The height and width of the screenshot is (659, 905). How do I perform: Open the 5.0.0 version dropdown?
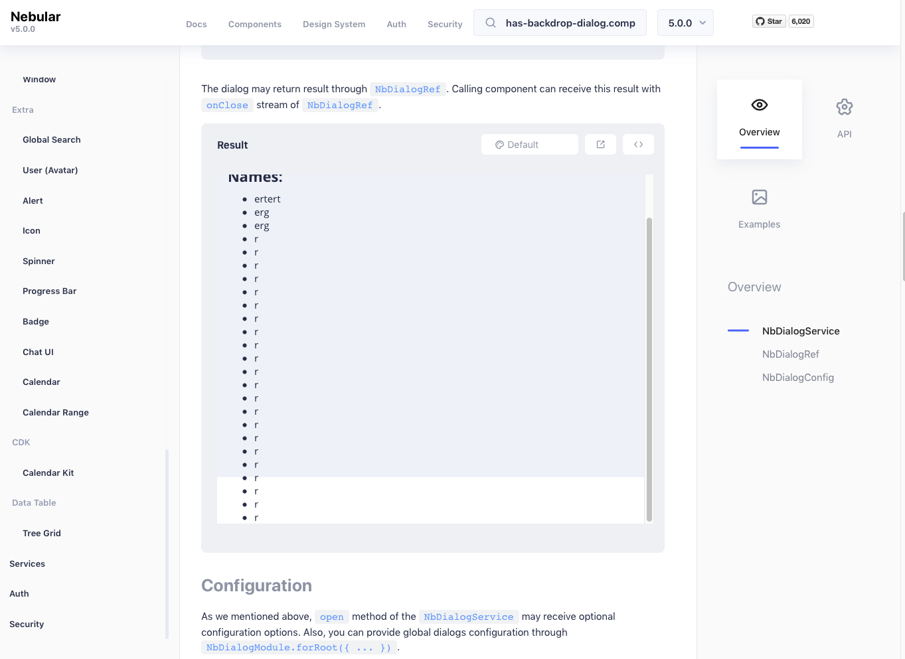(685, 22)
